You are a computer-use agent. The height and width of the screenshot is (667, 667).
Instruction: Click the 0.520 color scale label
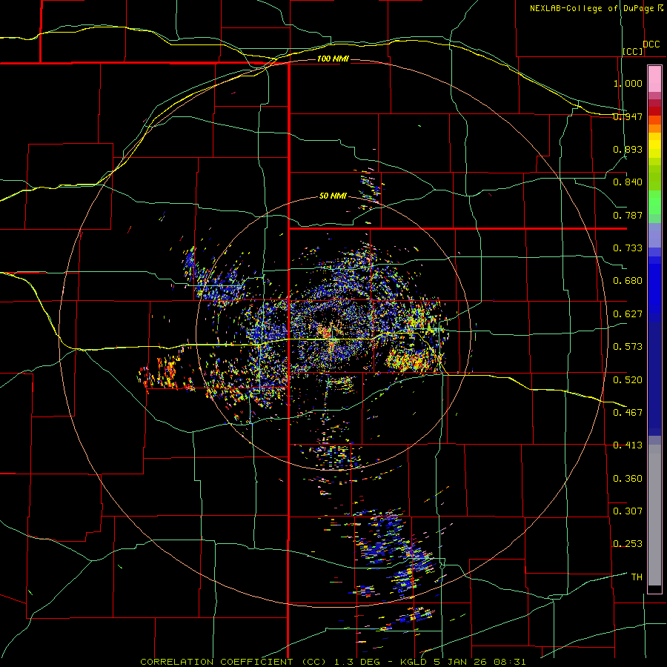628,380
